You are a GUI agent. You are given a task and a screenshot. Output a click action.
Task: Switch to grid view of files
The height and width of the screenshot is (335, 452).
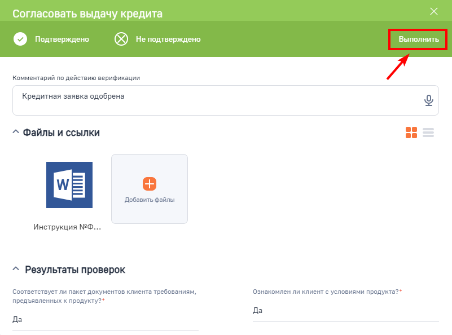411,133
